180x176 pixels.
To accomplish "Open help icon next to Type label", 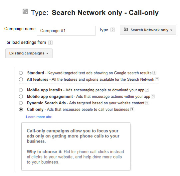I will (112, 30).
